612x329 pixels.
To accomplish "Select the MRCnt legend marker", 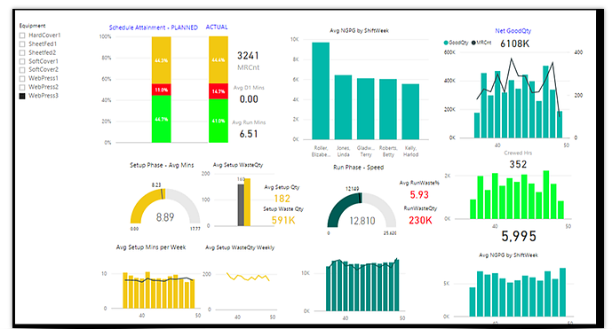I will 473,43.
